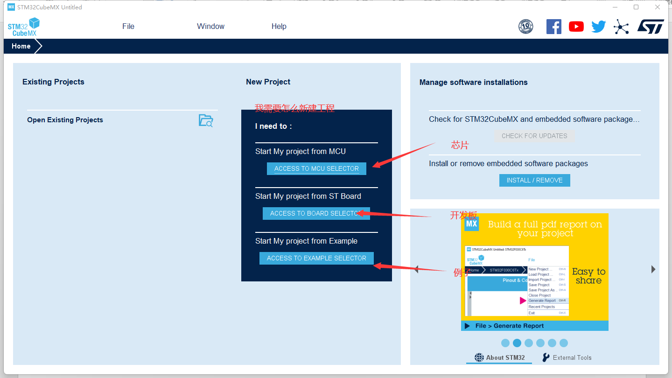Show next banner slide with right arrow
This screenshot has width=672, height=378.
pos(653,269)
